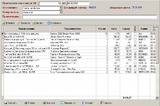Image resolution: width=160 pixels, height=106 pixels.
Task: Open Переоценка revaluation icon
Action: tap(62, 103)
